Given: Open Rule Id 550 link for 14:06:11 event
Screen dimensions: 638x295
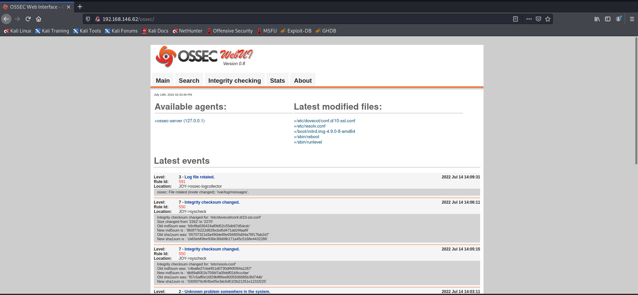Looking at the screenshot, I should point(182,207).
